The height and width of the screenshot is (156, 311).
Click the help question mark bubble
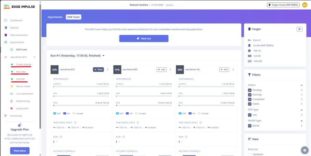point(305,150)
